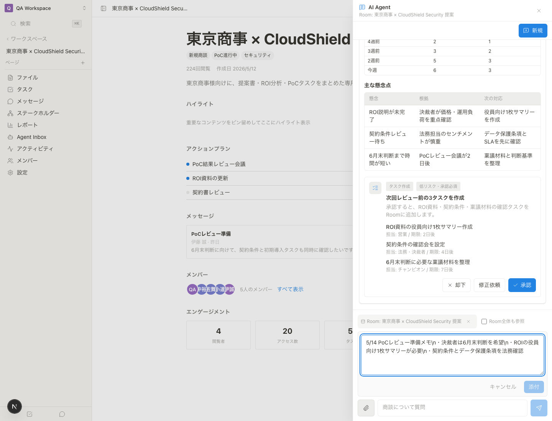
Task: Click the QA member avatar
Action: (192, 289)
